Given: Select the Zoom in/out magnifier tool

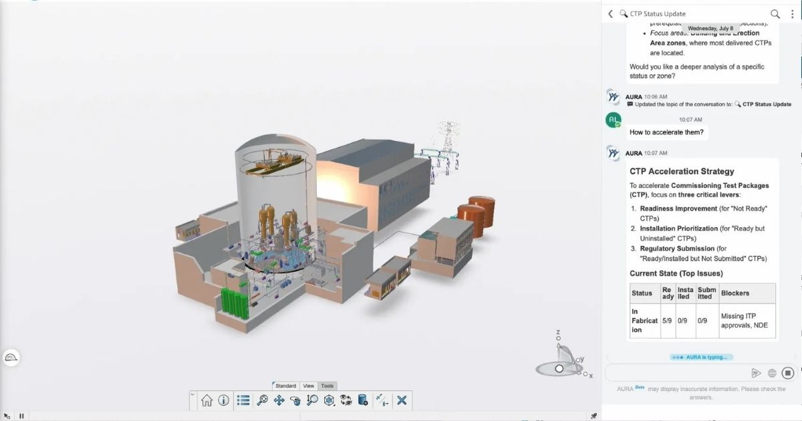Looking at the screenshot, I should 312,400.
